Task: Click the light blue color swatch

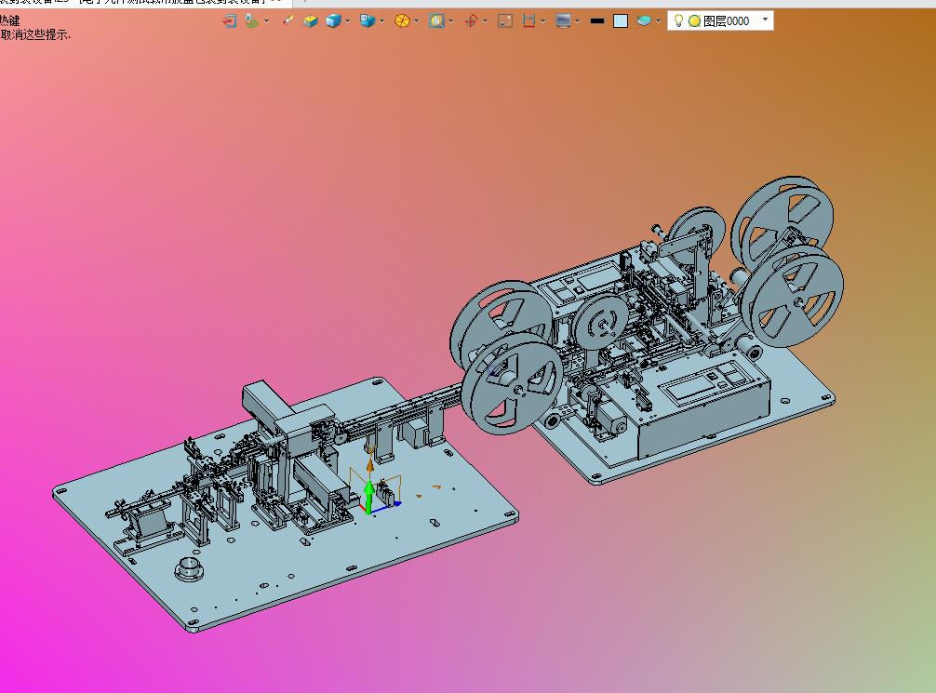Action: point(621,20)
